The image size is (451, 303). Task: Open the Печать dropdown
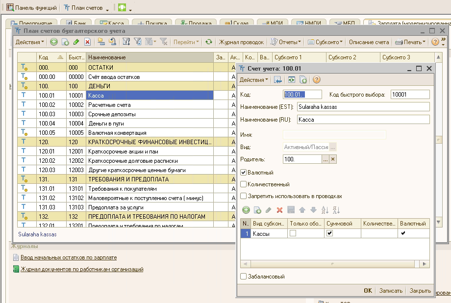coord(412,42)
